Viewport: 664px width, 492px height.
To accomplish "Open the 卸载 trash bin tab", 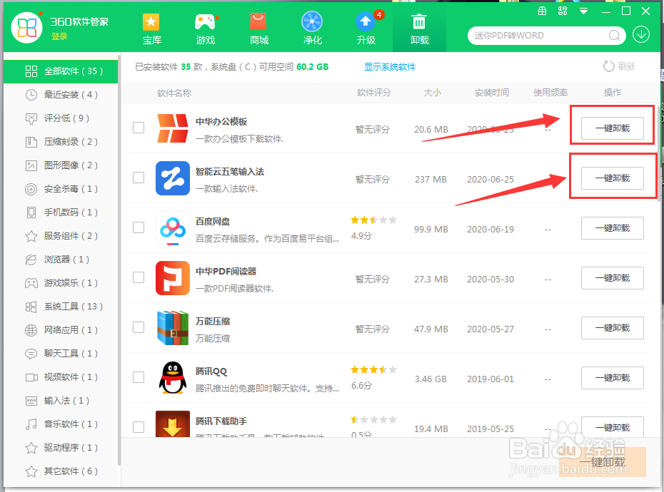I will pos(419,29).
